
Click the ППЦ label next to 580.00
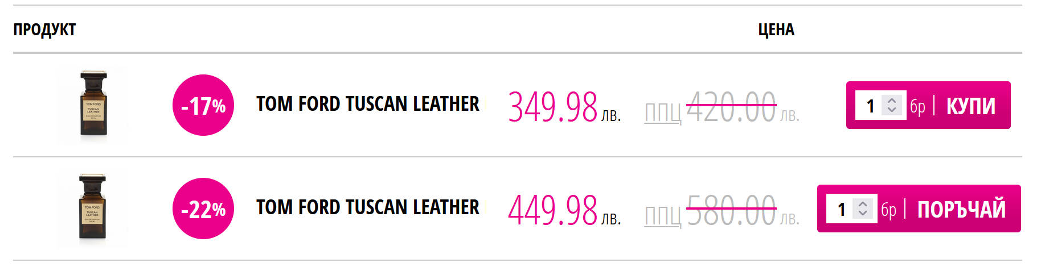[x=662, y=215]
